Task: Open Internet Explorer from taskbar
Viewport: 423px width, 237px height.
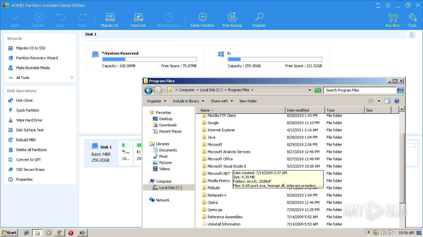Action: tap(26, 233)
